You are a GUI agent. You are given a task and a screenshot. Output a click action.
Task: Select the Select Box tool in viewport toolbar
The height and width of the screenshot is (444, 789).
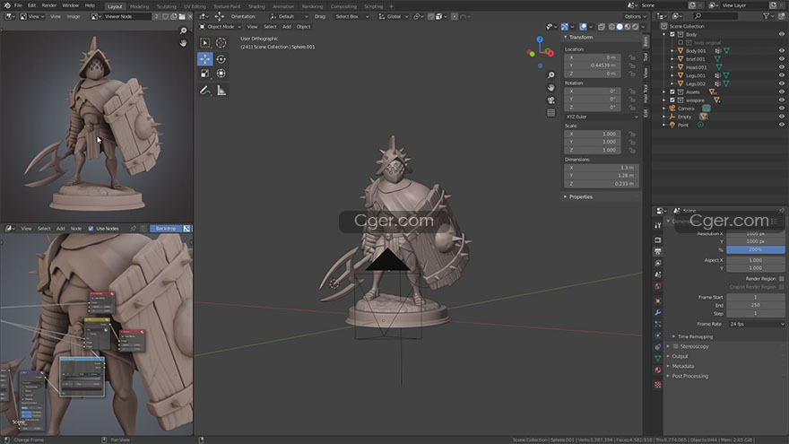point(204,43)
